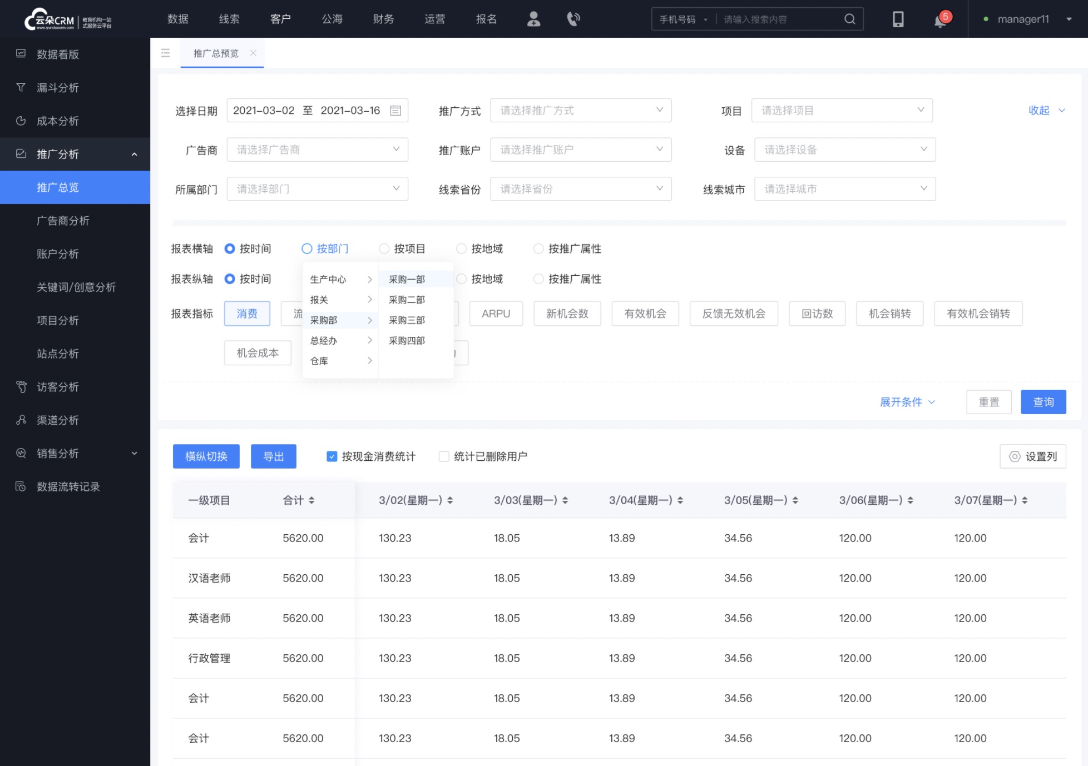Toggle 按现金消费统计 checkbox on
This screenshot has height=766, width=1088.
coord(333,456)
